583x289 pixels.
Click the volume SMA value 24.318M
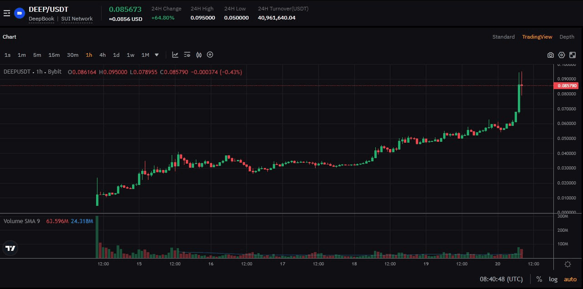[82, 221]
